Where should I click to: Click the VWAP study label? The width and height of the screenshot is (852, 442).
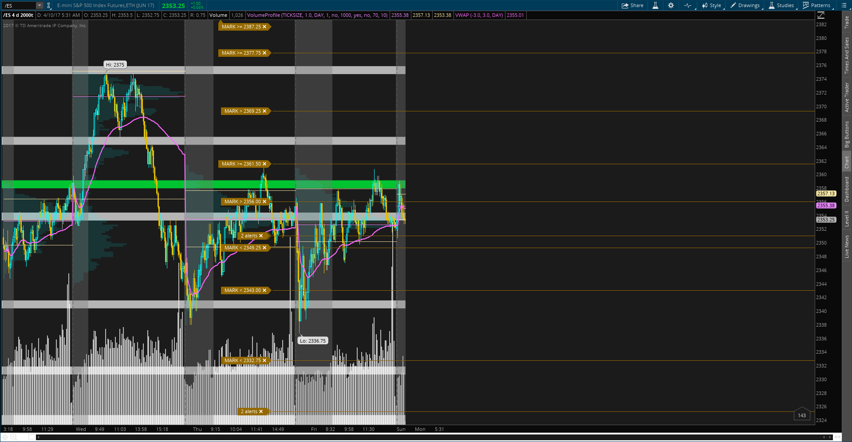pos(479,15)
